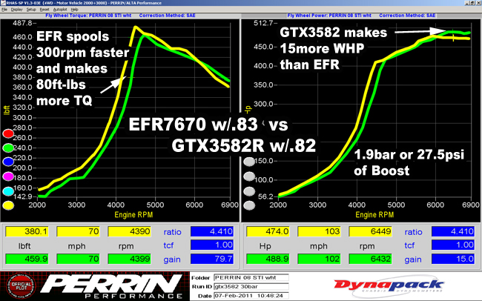The width and height of the screenshot is (482, 301).
Task: Click the green 4399 rpm field
Action: pos(130,259)
